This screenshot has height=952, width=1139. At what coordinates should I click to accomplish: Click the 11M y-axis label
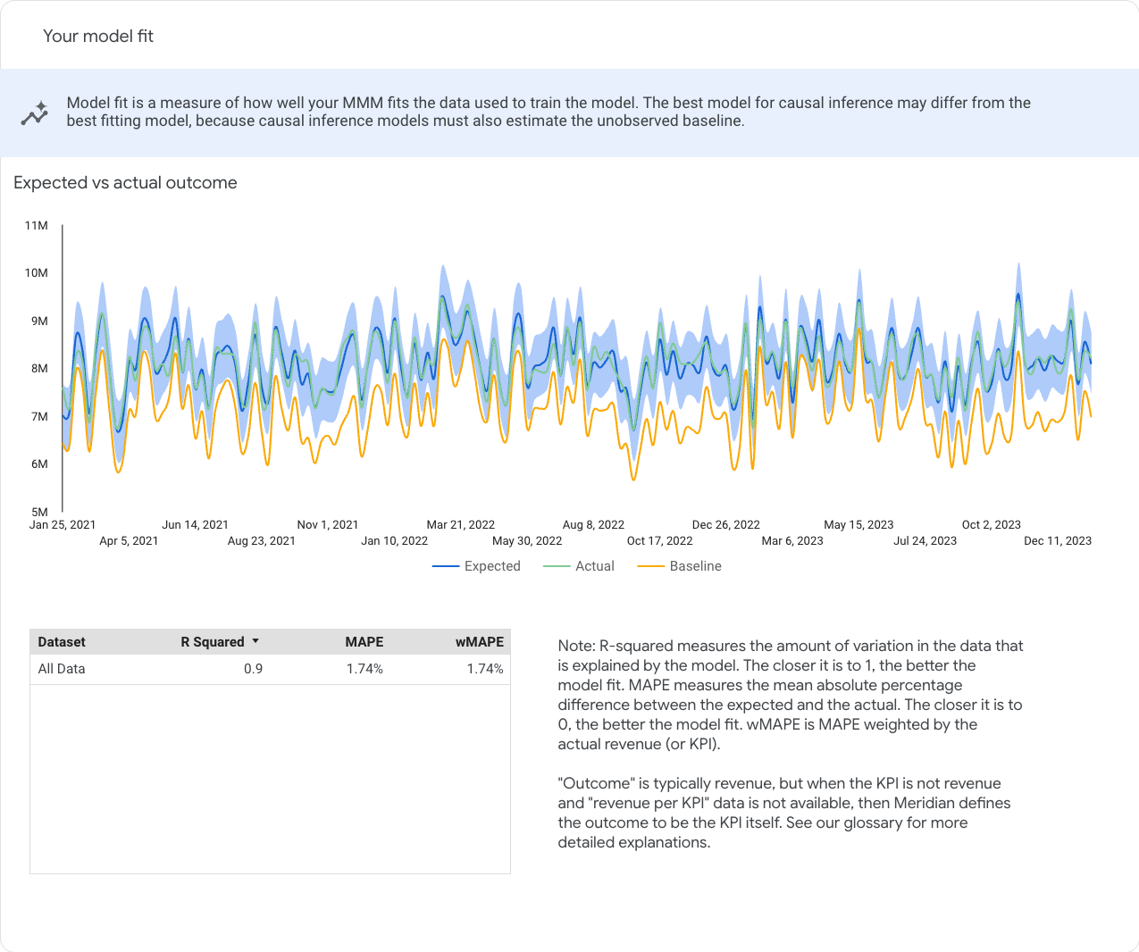pyautogui.click(x=37, y=226)
